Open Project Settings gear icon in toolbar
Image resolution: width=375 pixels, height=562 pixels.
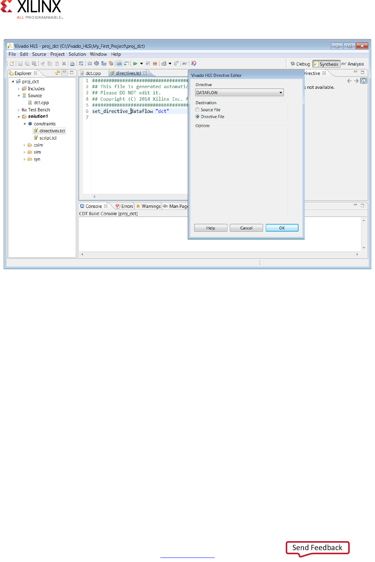(x=97, y=64)
